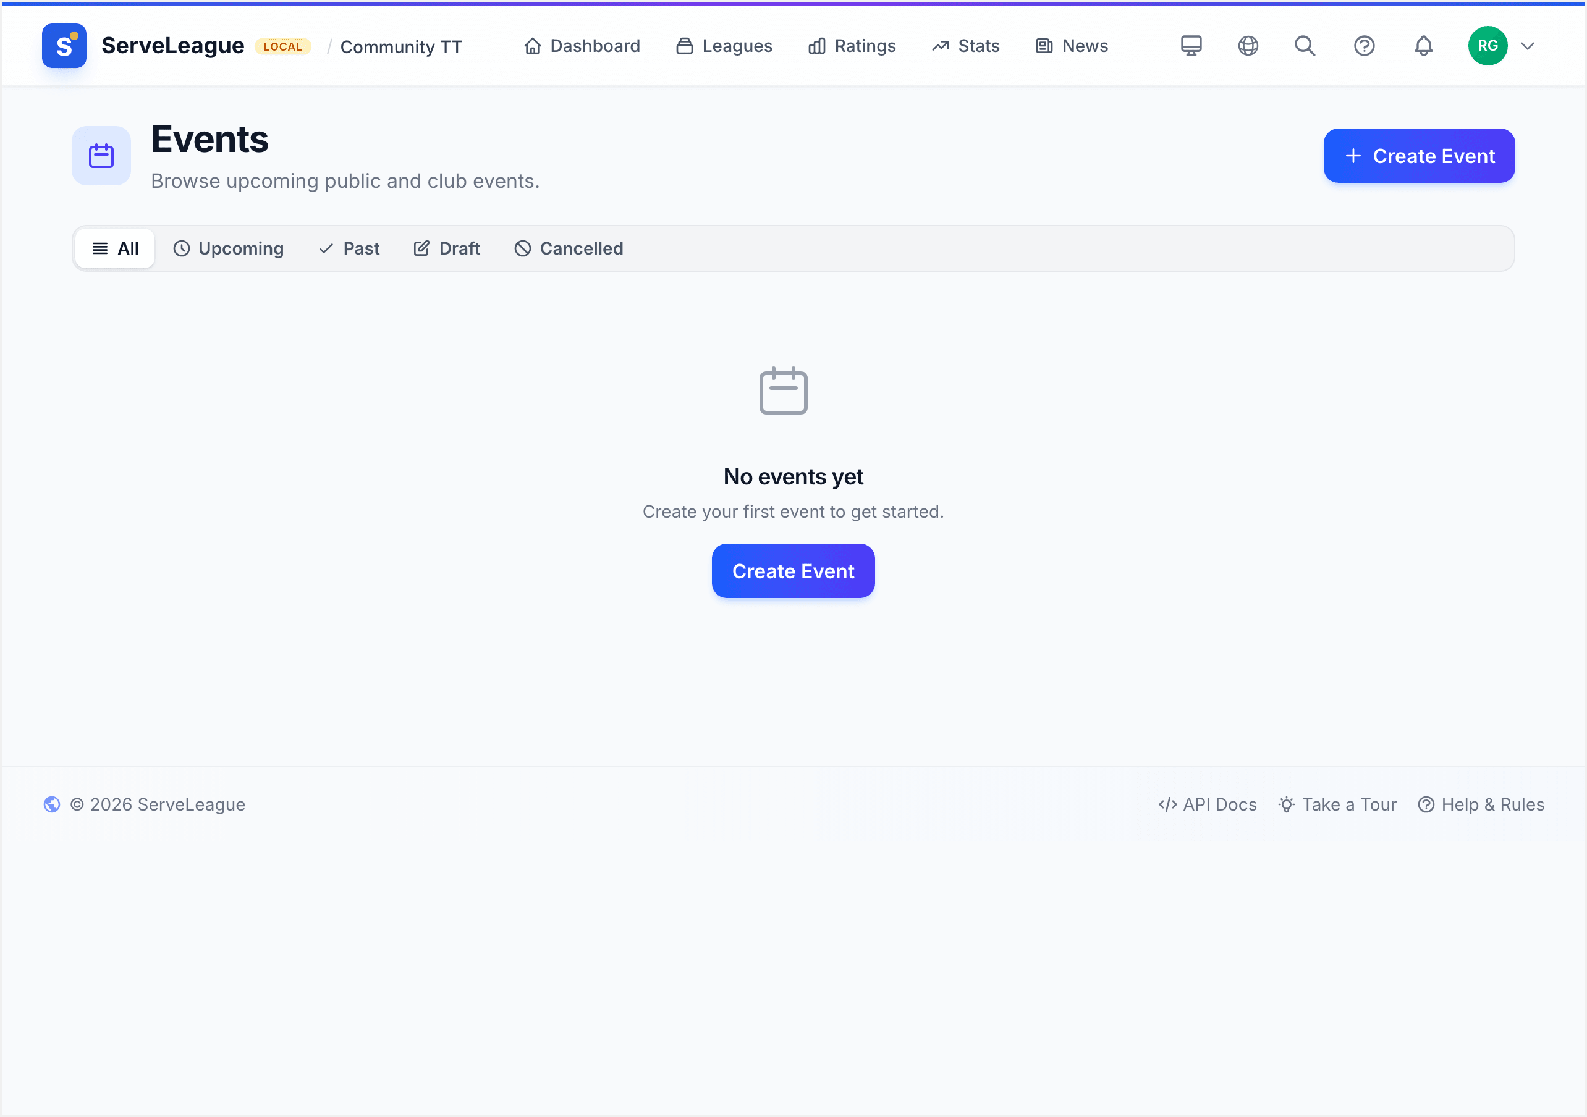Image resolution: width=1587 pixels, height=1117 pixels.
Task: Open the help question mark icon in header
Action: 1364,46
